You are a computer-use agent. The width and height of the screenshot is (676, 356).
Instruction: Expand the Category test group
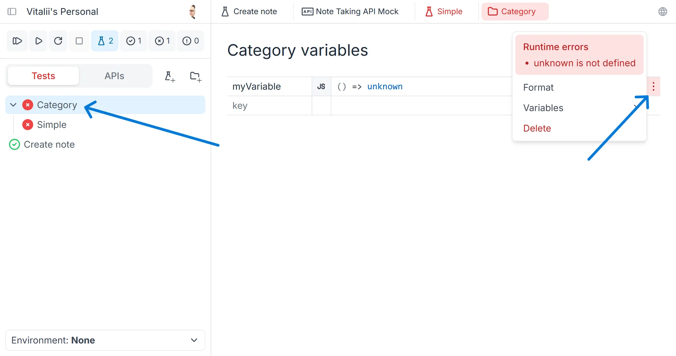pyautogui.click(x=13, y=104)
